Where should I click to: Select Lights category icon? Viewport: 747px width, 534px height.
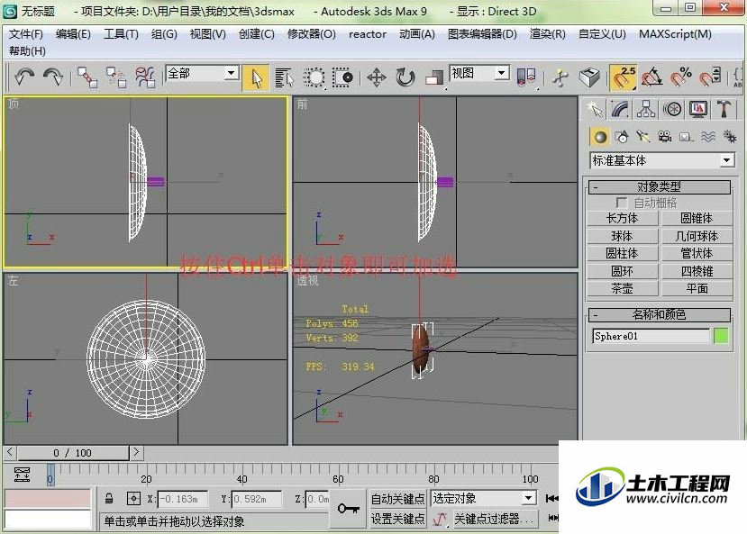(x=643, y=137)
